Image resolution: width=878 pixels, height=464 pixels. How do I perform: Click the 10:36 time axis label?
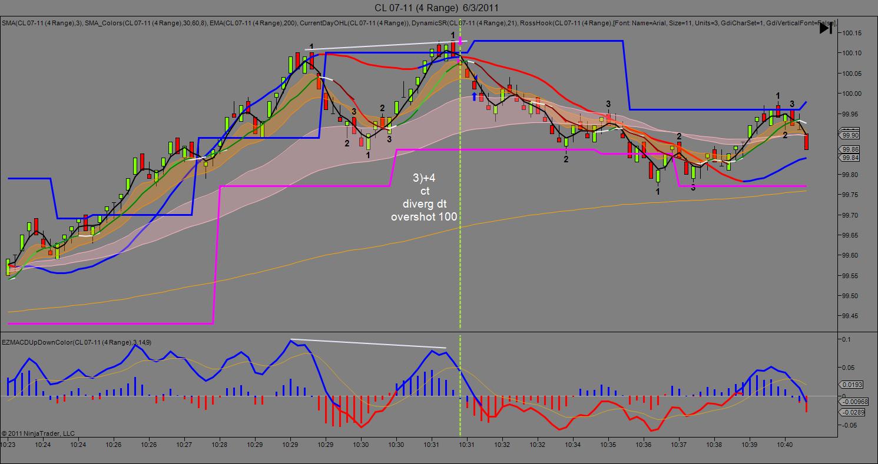[x=644, y=445]
